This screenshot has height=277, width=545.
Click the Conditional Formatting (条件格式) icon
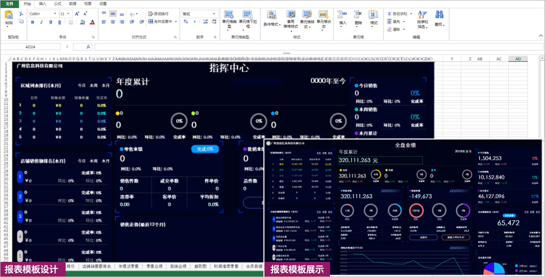[271, 16]
